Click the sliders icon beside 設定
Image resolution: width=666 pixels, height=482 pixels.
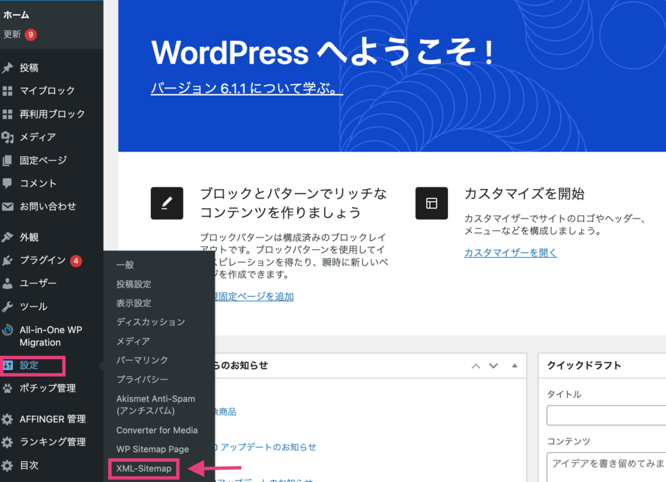pyautogui.click(x=8, y=365)
